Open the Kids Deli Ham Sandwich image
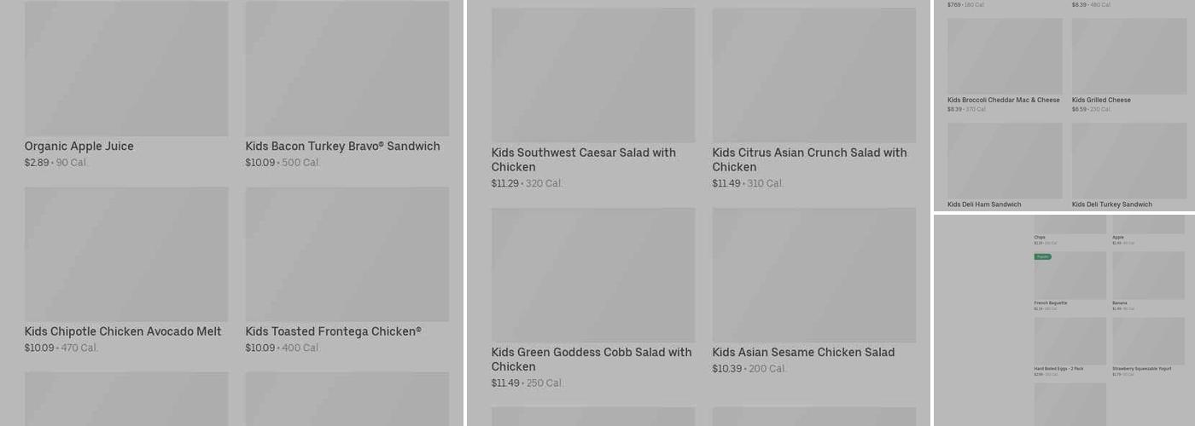The height and width of the screenshot is (426, 1195). [x=1005, y=160]
